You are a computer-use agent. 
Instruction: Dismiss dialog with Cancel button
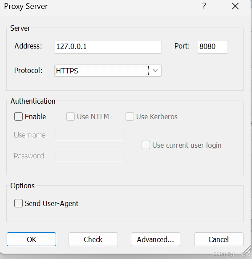[x=219, y=239]
